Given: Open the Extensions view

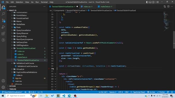Looking at the screenshot, I should tap(3, 33).
